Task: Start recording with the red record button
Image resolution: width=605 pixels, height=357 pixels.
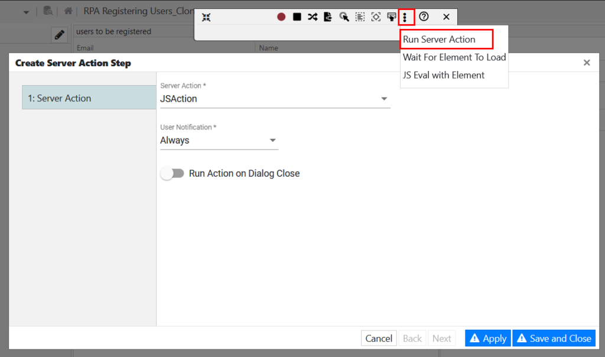Action: click(x=281, y=17)
